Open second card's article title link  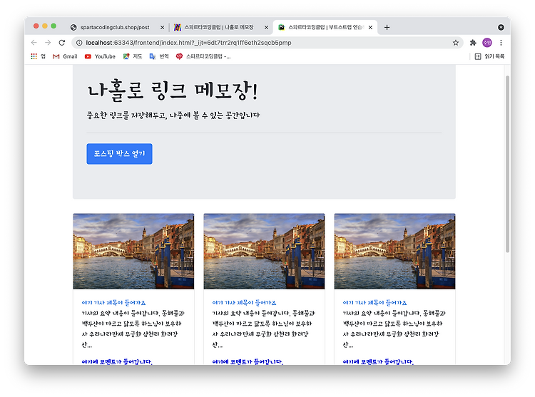244,303
